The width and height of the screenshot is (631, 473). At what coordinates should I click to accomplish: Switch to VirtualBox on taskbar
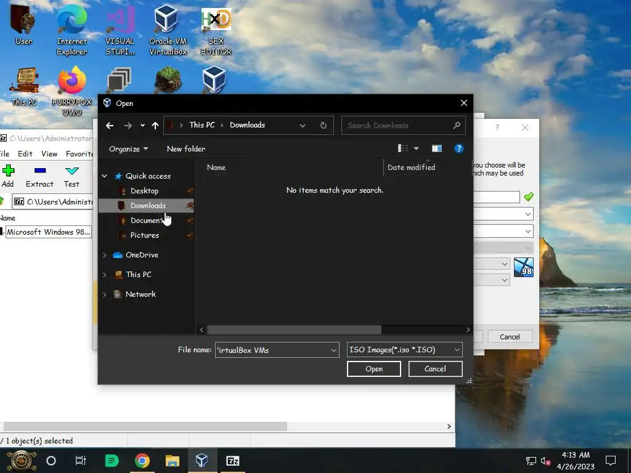tap(202, 461)
